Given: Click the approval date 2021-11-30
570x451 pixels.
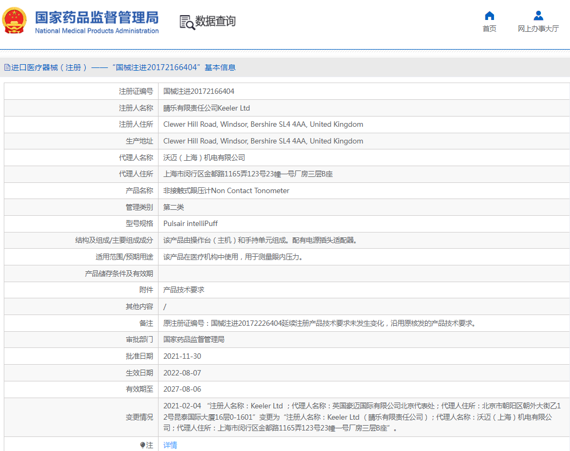Looking at the screenshot, I should (x=182, y=356).
